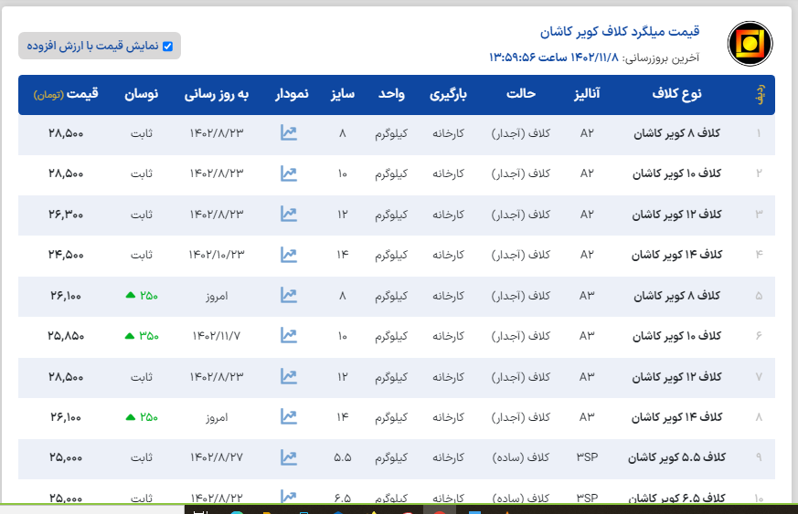Open the کلاف 8 کویر کاشان link in row 1

[x=677, y=134]
